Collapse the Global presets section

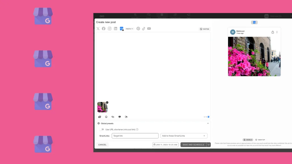tap(208, 123)
